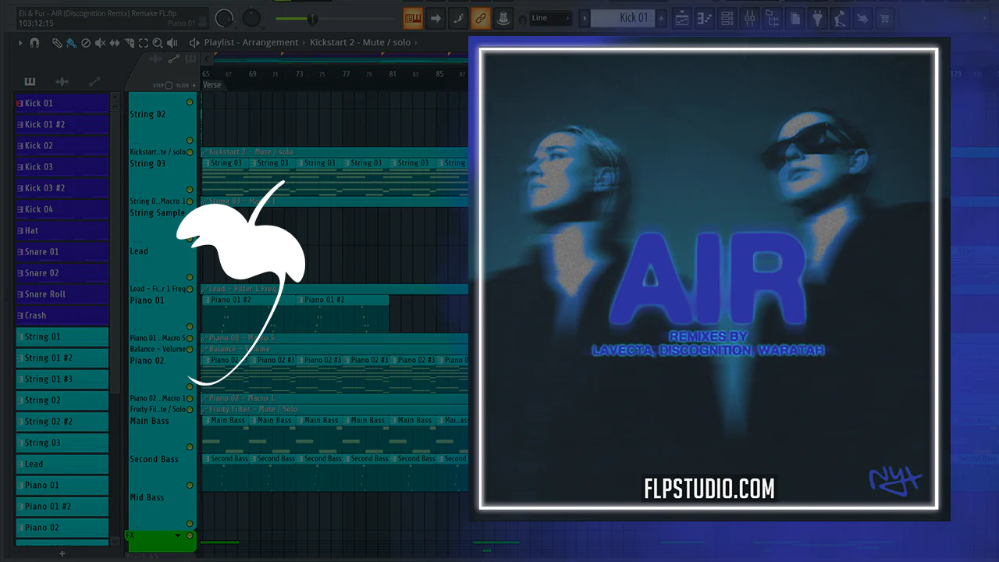Select the Paint brush tool

coord(71,43)
